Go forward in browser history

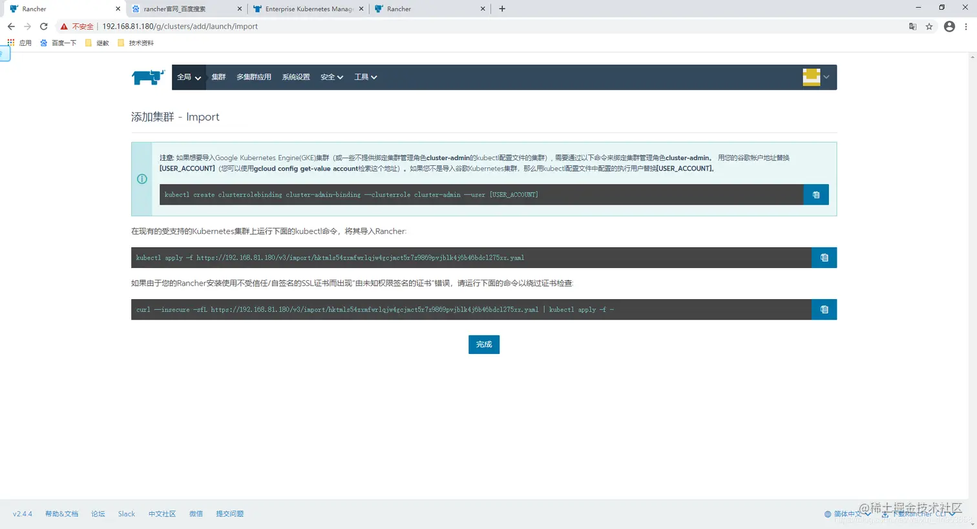(27, 26)
